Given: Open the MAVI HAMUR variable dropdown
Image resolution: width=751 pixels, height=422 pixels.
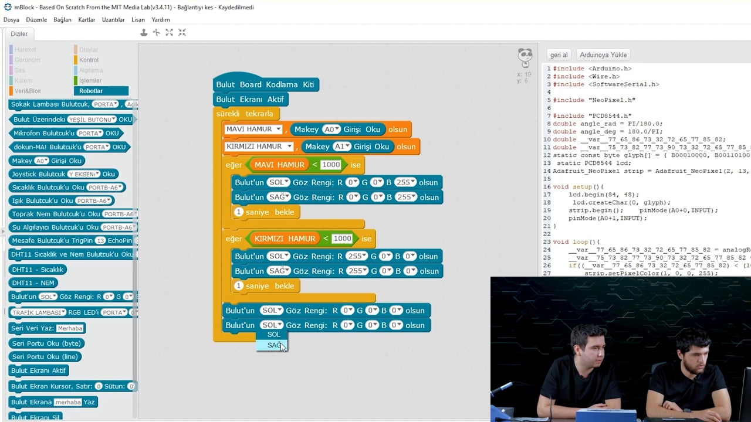Looking at the screenshot, I should click(278, 130).
